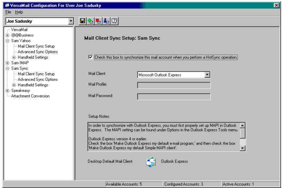Toggle the HotSync synchronize mail account checkbox

[x=91, y=57]
